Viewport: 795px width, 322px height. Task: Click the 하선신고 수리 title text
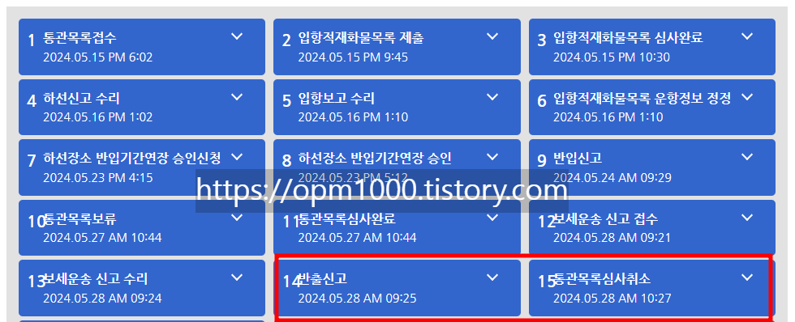(x=81, y=98)
